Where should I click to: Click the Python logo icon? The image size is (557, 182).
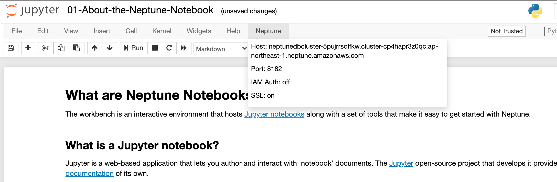point(535,11)
